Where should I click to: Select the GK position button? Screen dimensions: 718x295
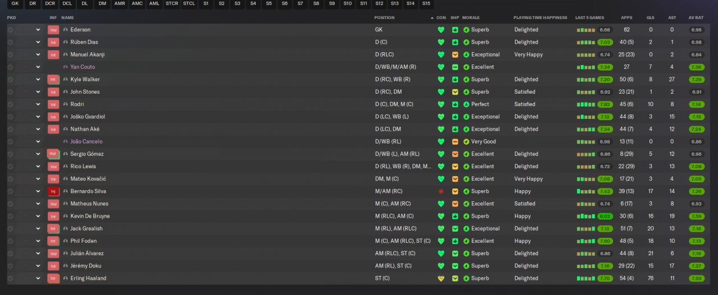15,3
